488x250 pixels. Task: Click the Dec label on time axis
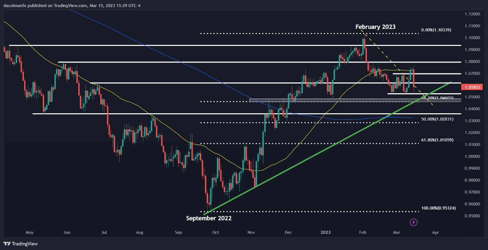289,233
